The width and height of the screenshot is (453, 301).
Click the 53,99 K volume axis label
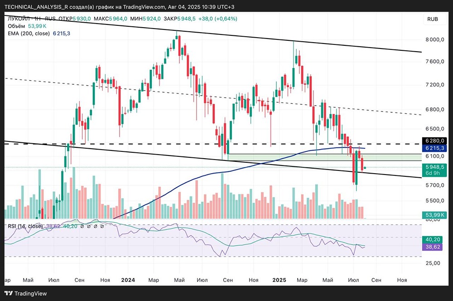(435, 215)
